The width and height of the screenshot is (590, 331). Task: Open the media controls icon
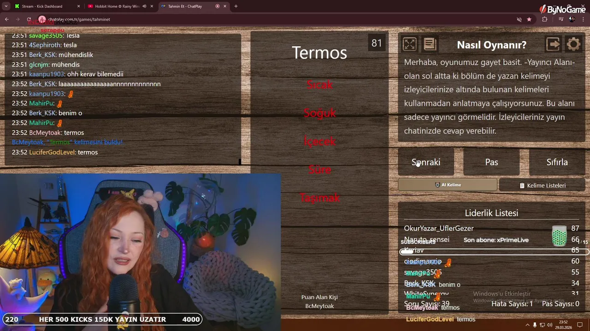(561, 19)
